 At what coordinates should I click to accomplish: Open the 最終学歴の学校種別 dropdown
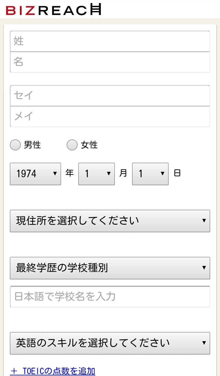(110, 268)
